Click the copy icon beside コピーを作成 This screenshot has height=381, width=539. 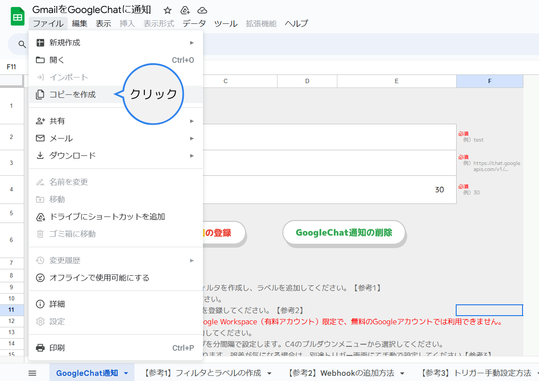coord(40,94)
